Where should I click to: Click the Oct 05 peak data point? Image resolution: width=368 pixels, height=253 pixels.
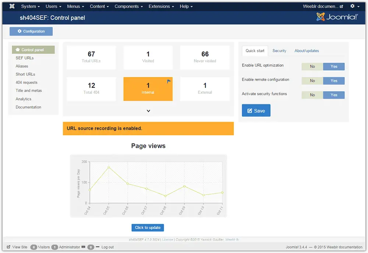(x=109, y=167)
